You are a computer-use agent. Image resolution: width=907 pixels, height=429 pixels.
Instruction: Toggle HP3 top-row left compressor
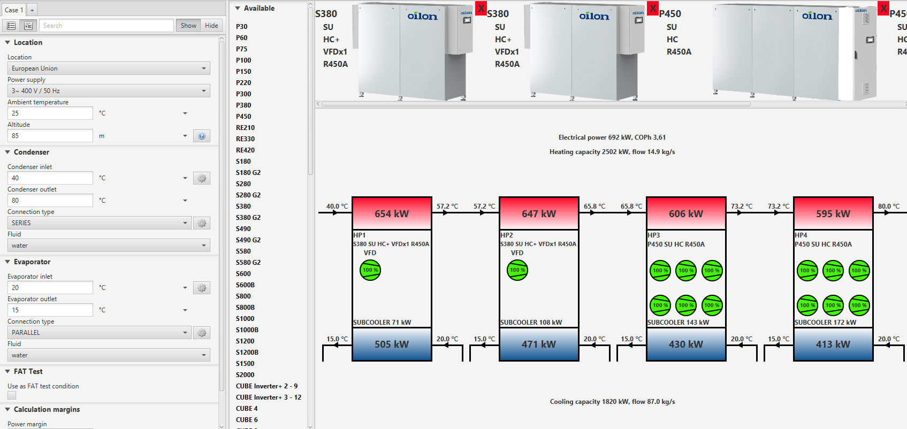pyautogui.click(x=660, y=271)
